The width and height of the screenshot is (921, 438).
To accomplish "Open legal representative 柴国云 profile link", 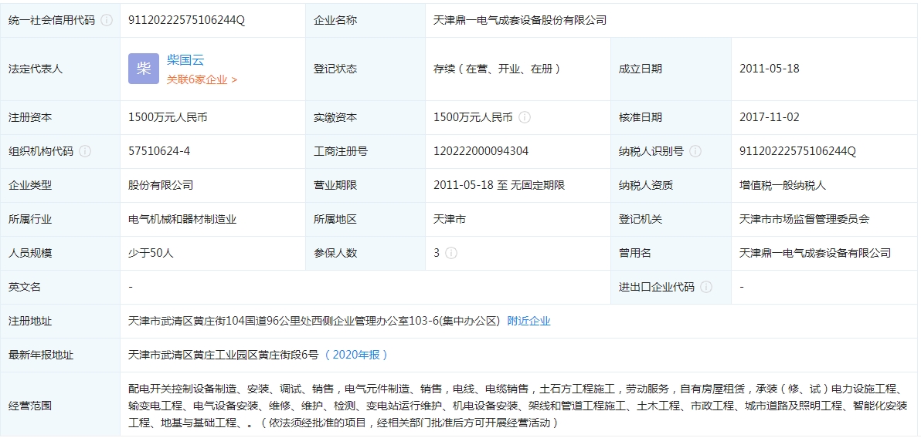I will pyautogui.click(x=185, y=60).
